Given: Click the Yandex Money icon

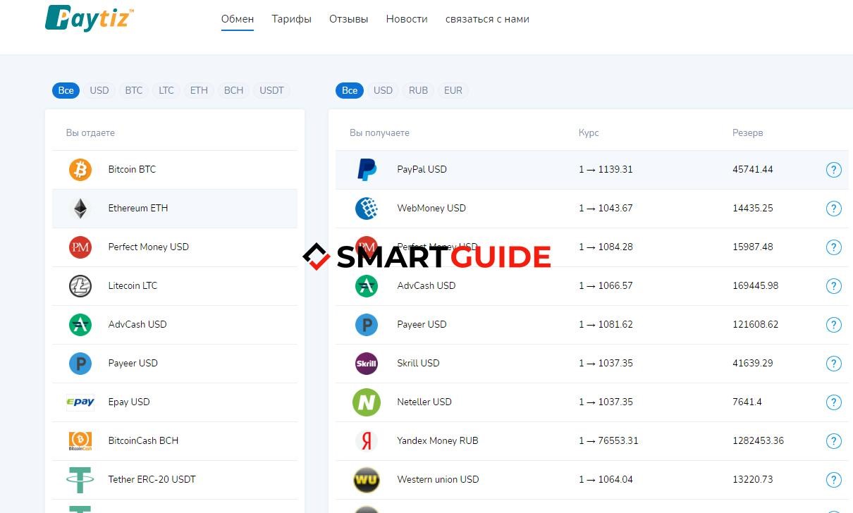Looking at the screenshot, I should 367,441.
